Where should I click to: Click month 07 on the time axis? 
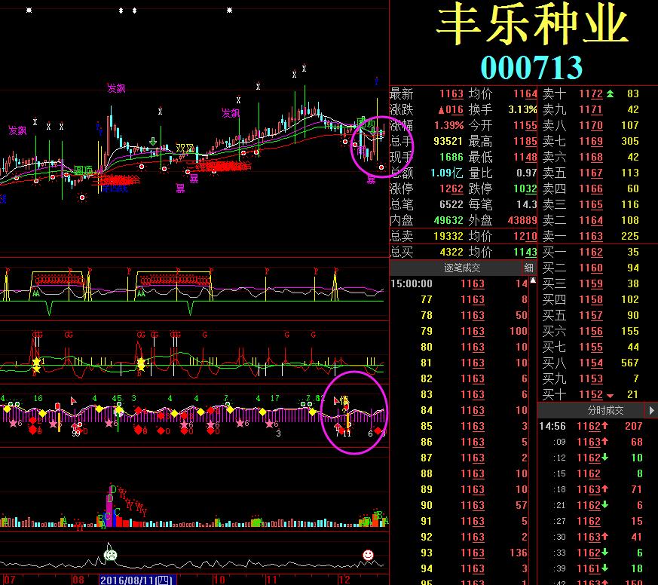coord(9,580)
